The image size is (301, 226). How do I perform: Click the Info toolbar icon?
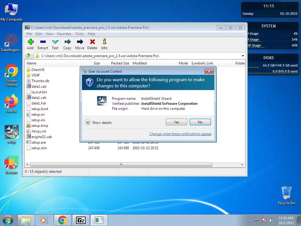(104, 44)
